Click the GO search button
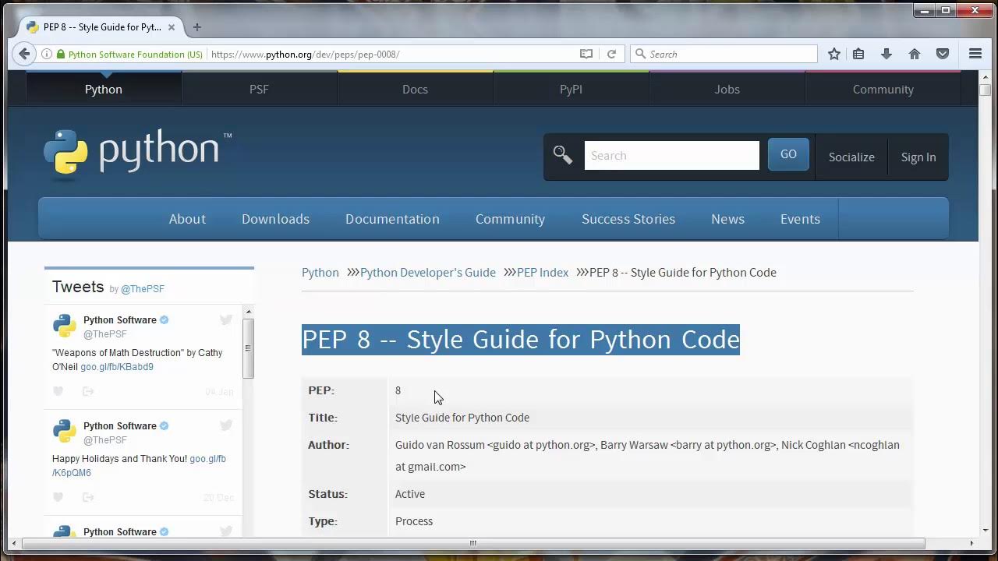The image size is (998, 561). [788, 154]
